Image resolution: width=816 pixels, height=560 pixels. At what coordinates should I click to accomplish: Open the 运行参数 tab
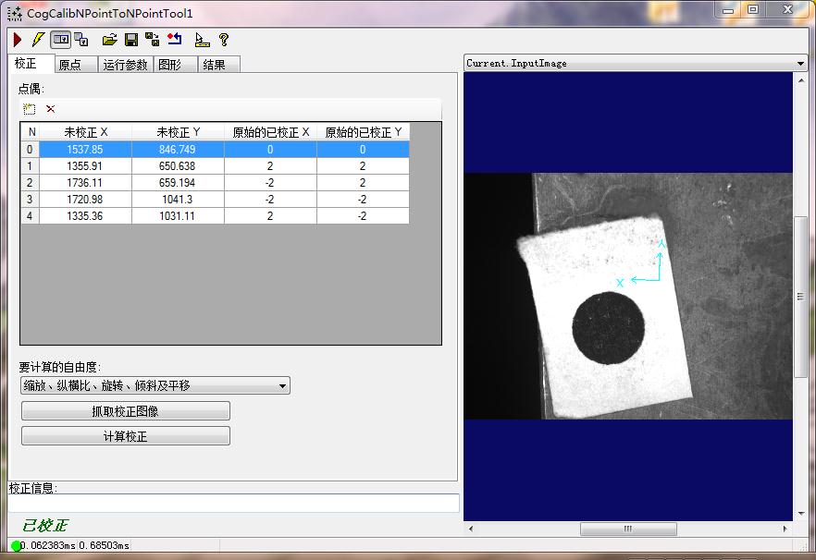pyautogui.click(x=125, y=65)
